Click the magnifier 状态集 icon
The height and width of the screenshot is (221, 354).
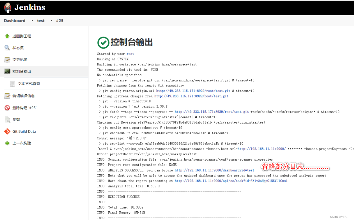click(7, 48)
